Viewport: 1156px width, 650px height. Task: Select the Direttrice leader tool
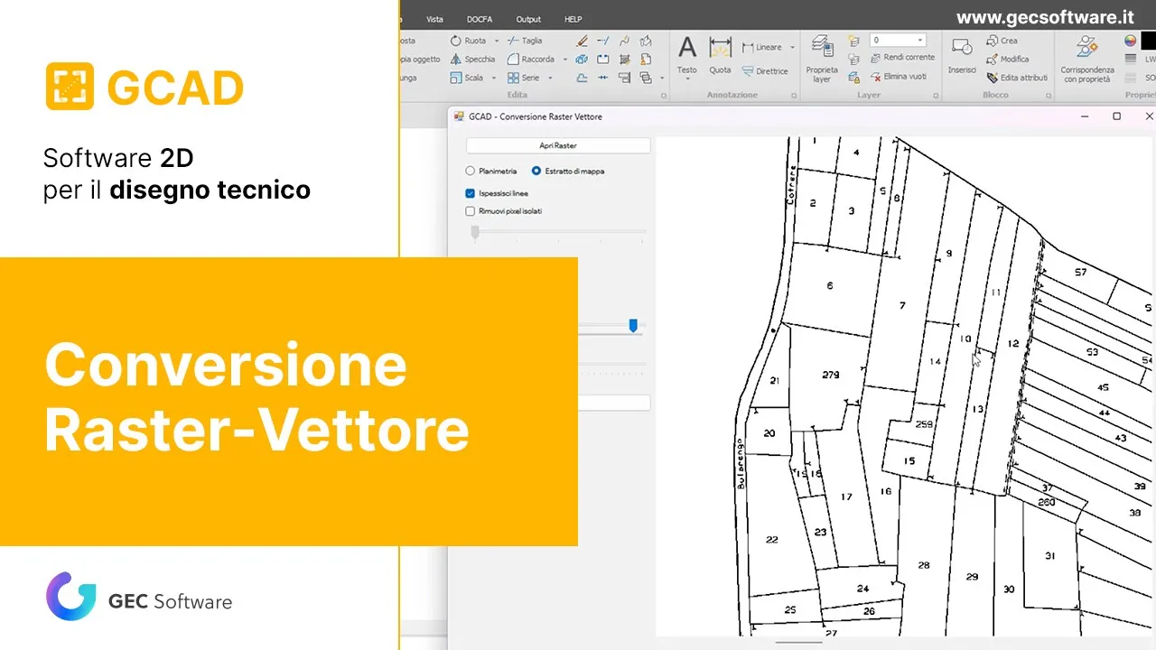tap(765, 70)
